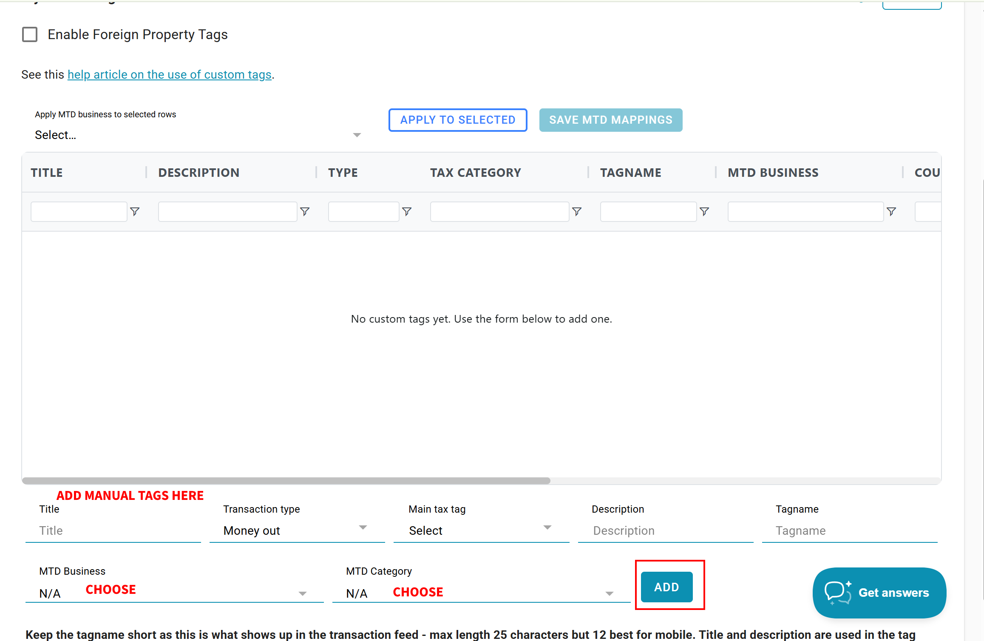Sort by the Description column header

click(x=199, y=173)
